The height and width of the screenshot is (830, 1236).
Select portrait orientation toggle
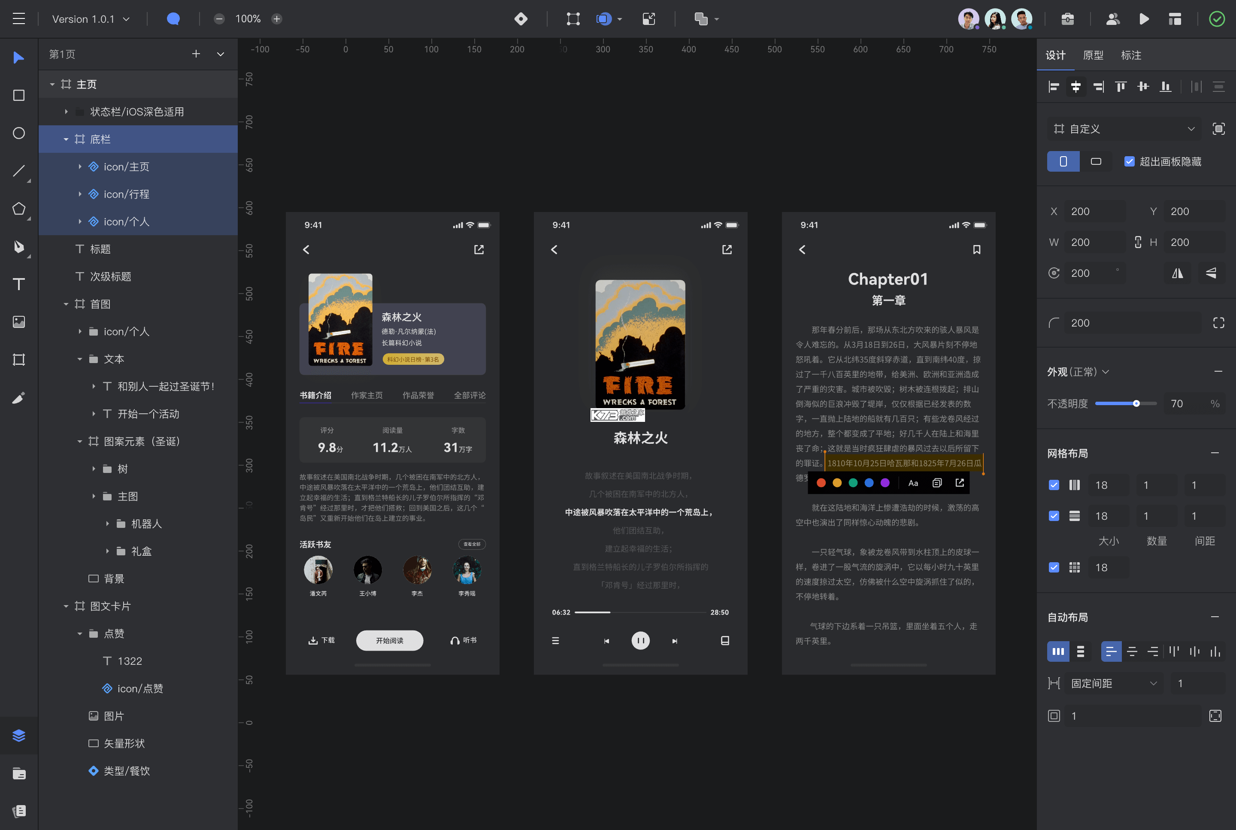tap(1063, 161)
